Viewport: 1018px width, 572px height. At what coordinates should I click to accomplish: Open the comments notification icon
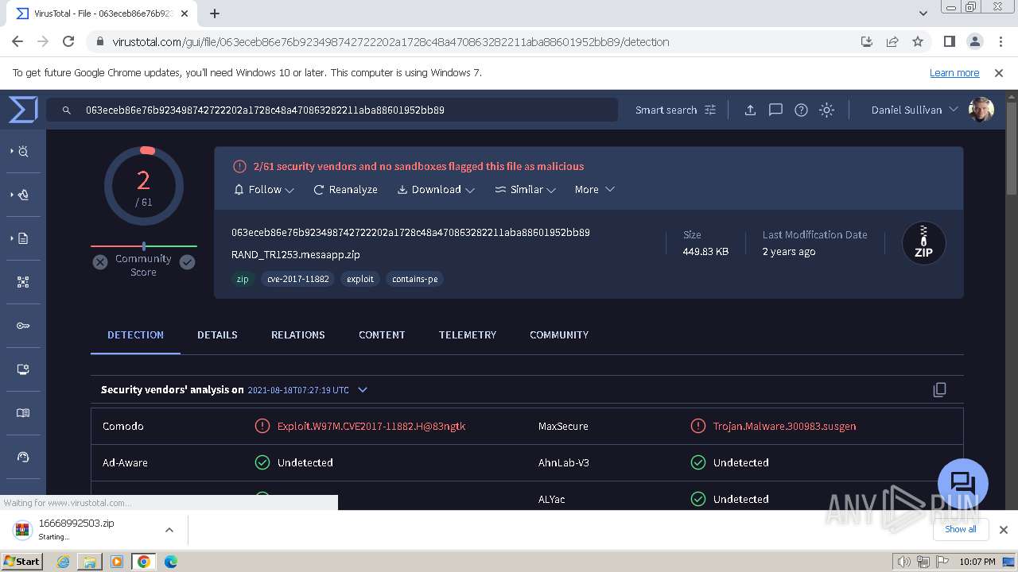775,110
